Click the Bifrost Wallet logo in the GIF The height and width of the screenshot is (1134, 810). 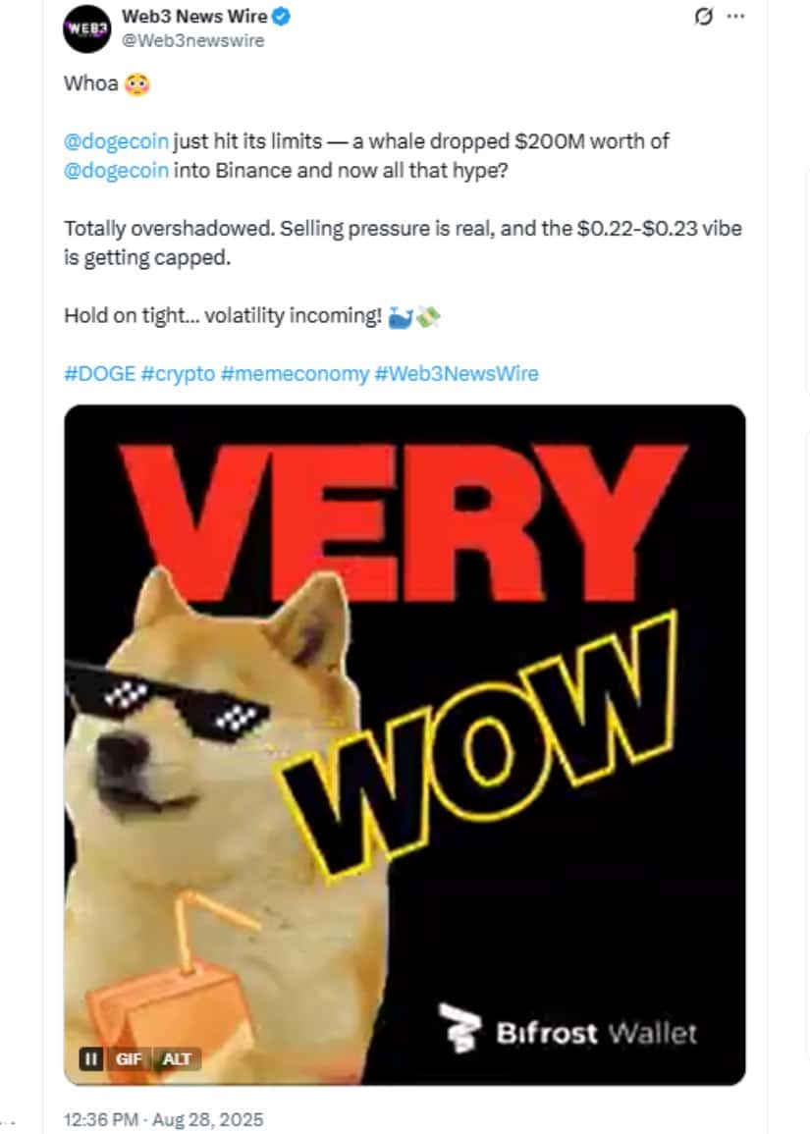[567, 1030]
